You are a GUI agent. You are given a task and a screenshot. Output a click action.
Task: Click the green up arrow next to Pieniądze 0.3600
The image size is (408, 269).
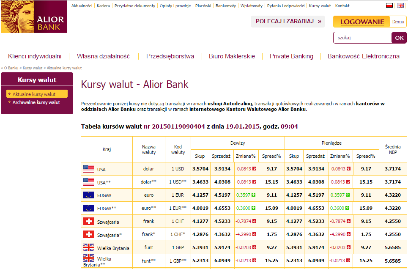pyautogui.click(x=347, y=208)
